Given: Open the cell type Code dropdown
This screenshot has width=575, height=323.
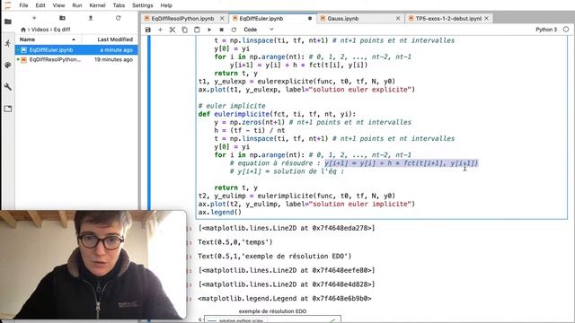Looking at the screenshot, I should coord(259,30).
